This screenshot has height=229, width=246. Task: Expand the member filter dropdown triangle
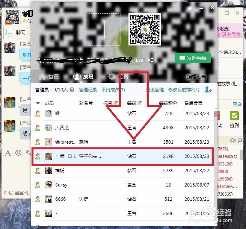[38, 103]
